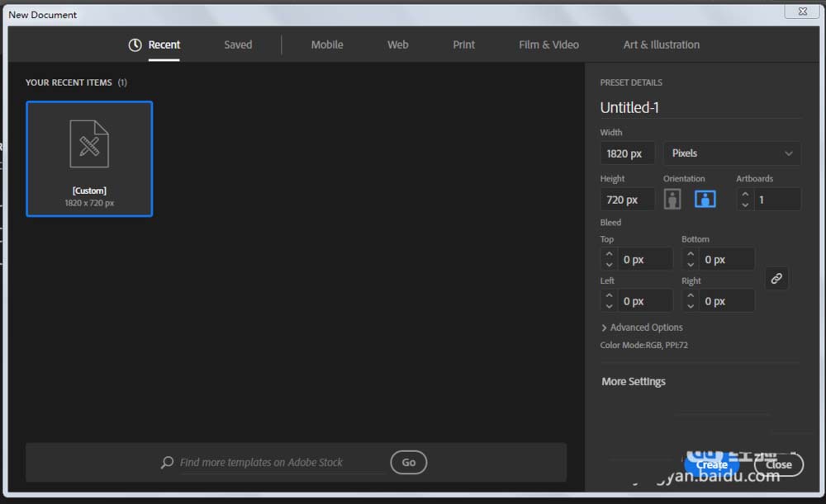Open the Saved tab
The image size is (826, 504).
tap(238, 45)
